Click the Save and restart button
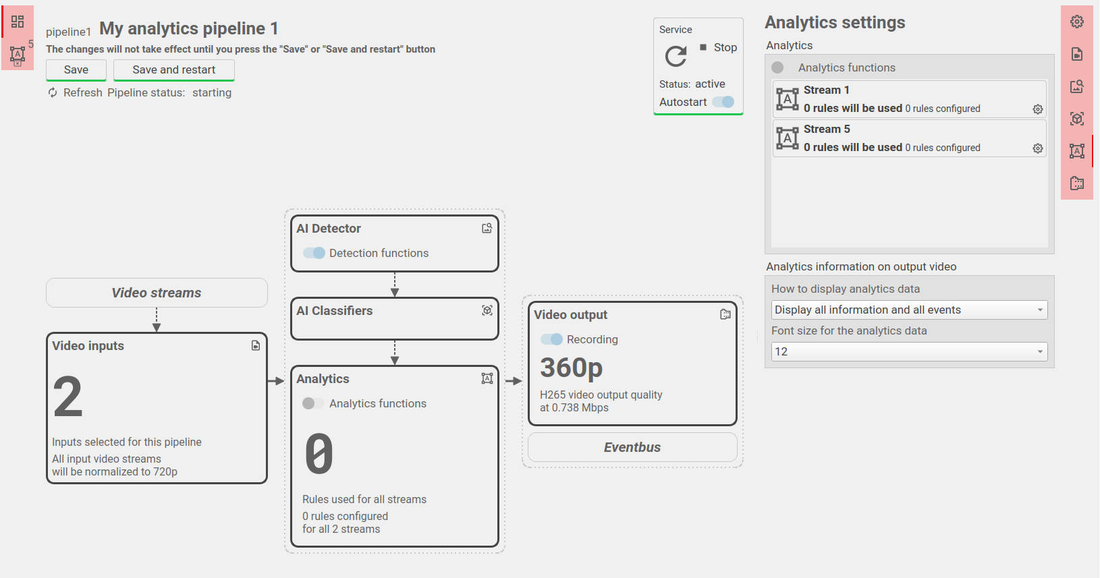 pos(174,70)
